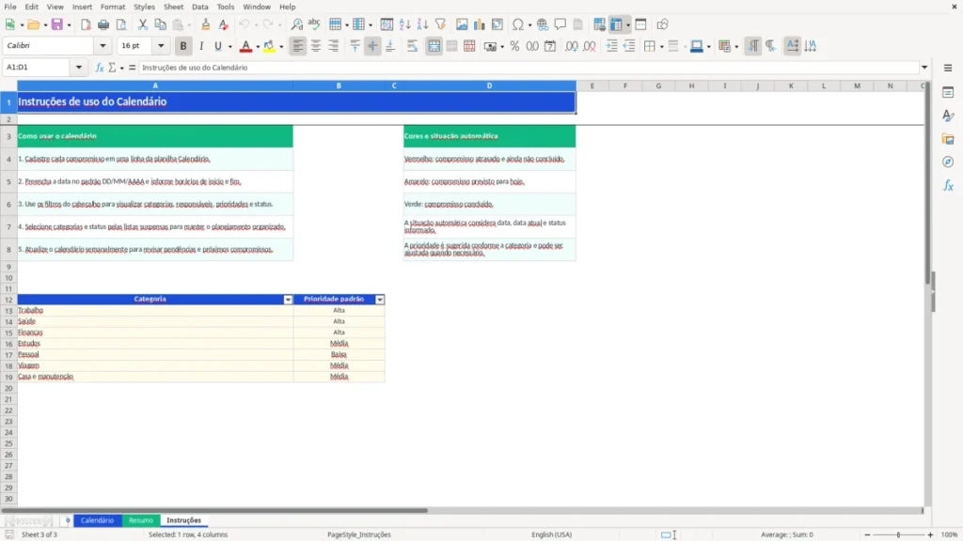The height and width of the screenshot is (541, 963).
Task: Click the Print icon
Action: [103, 24]
